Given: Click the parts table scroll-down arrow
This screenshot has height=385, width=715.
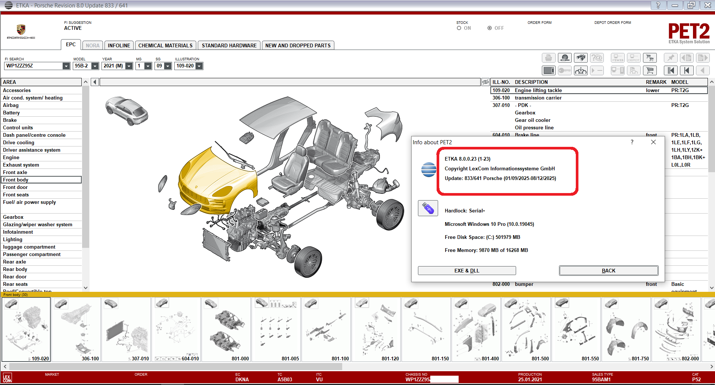Looking at the screenshot, I should [712, 288].
